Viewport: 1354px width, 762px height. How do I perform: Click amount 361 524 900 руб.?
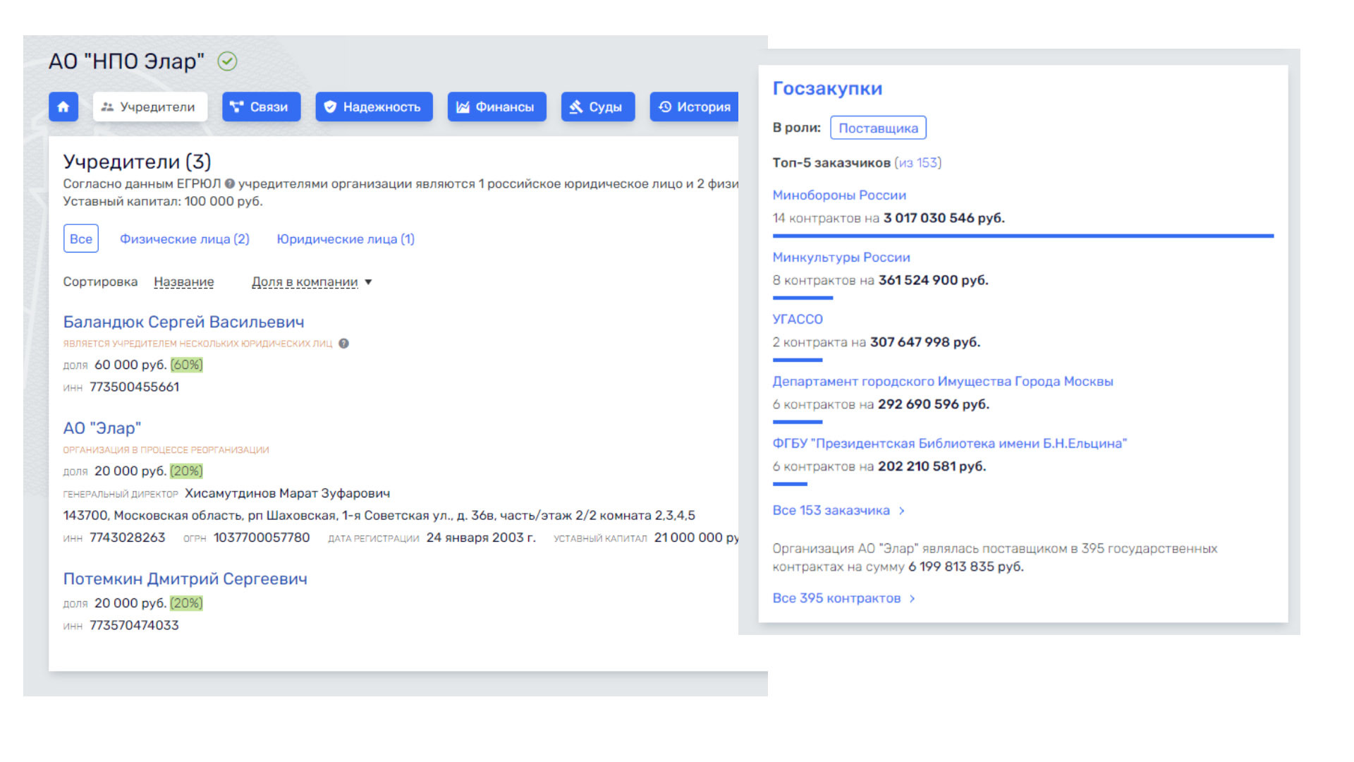point(934,281)
